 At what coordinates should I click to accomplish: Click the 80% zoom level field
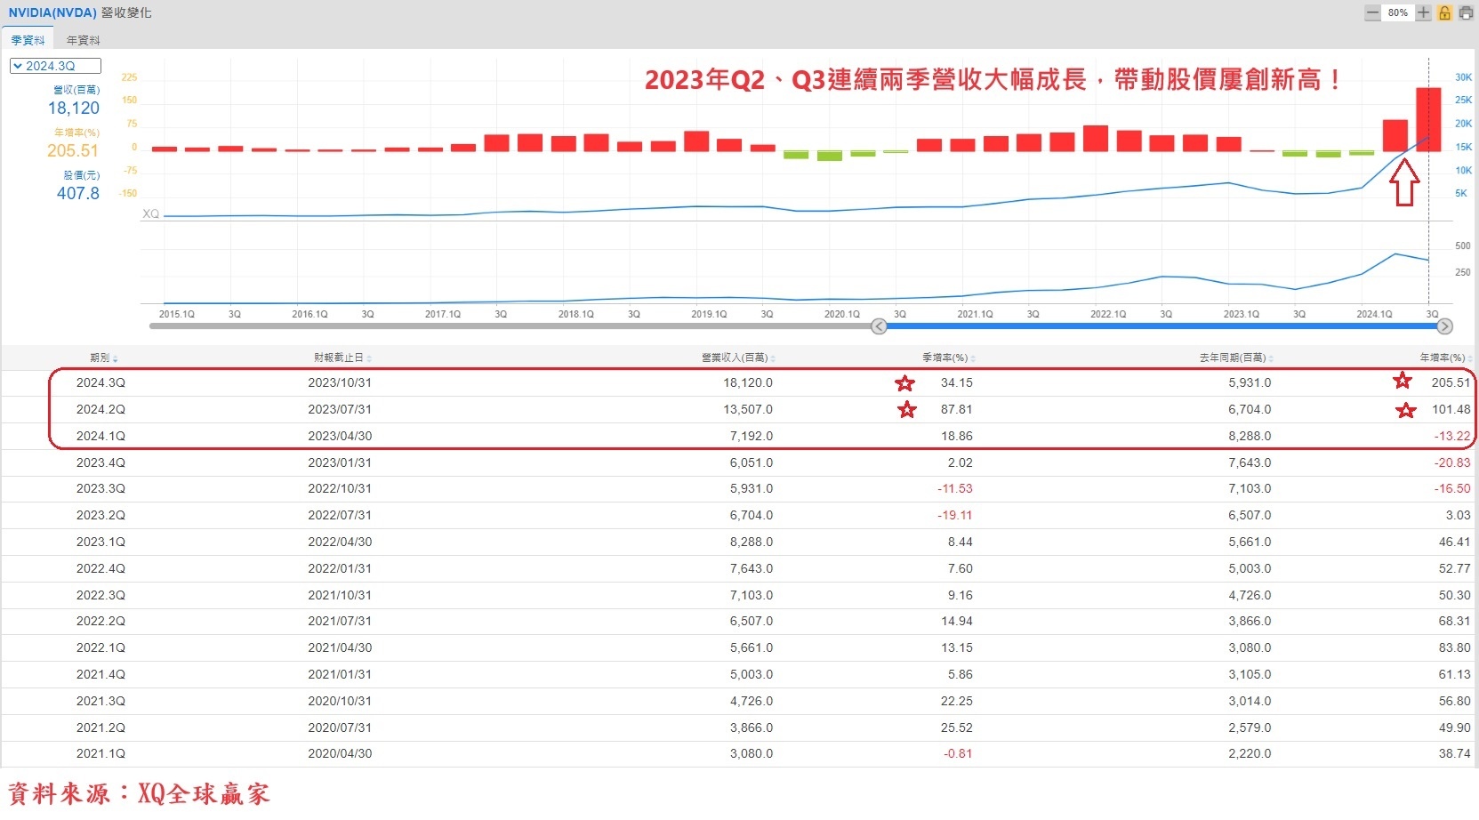pyautogui.click(x=1398, y=12)
